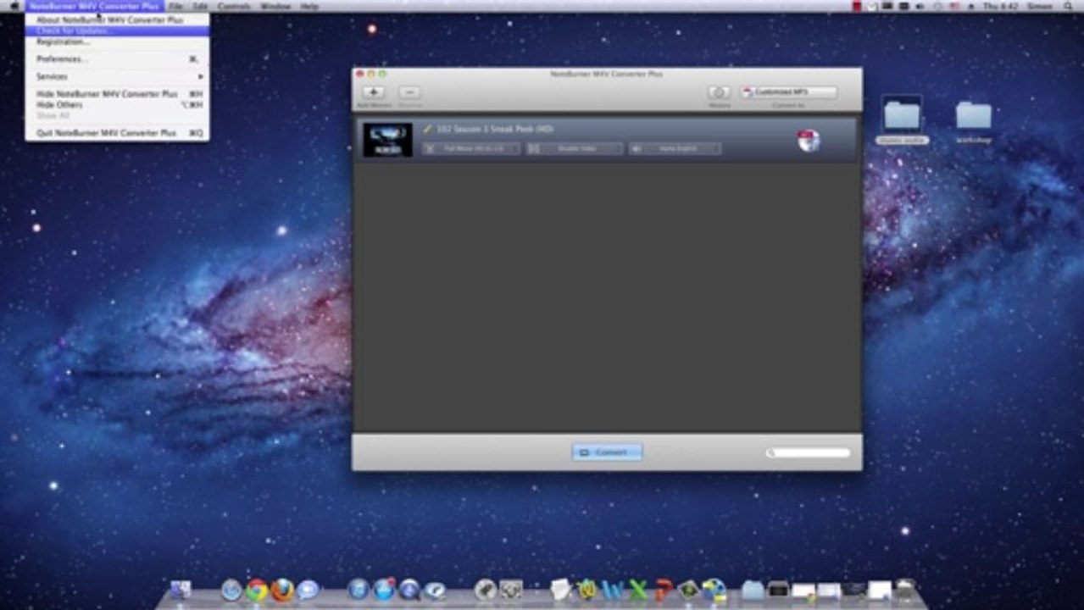
Task: Open the Controls menu
Action: (x=234, y=6)
